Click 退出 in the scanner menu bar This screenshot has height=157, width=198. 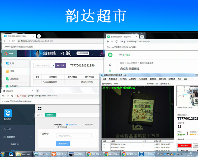(x=186, y=79)
